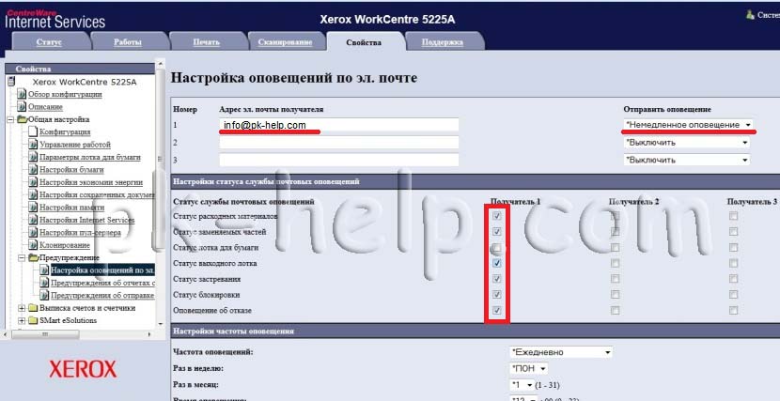Viewport: 780px width, 401px height.
Task: Switch to the Работы tab
Action: (128, 42)
